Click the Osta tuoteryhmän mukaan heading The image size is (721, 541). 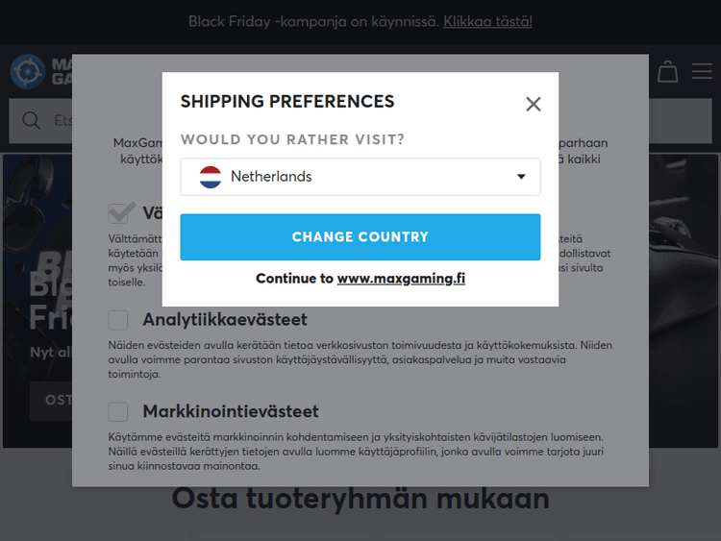(360, 500)
